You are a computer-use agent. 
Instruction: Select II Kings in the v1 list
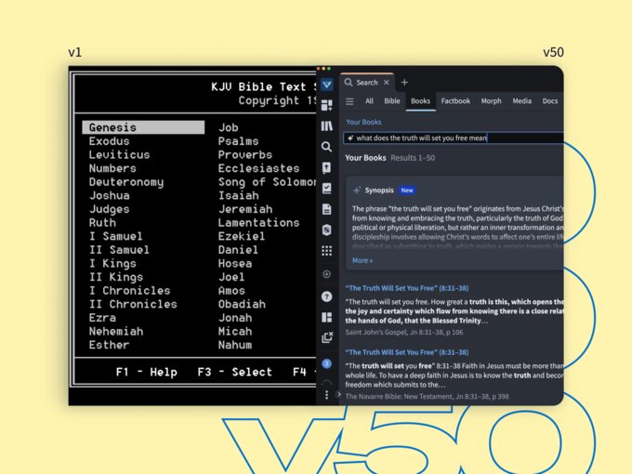[x=115, y=277]
